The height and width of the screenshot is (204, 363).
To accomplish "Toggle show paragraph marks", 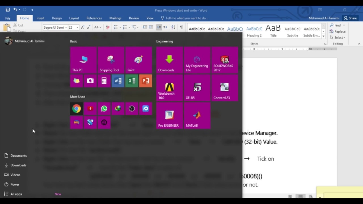I will coord(181,27).
